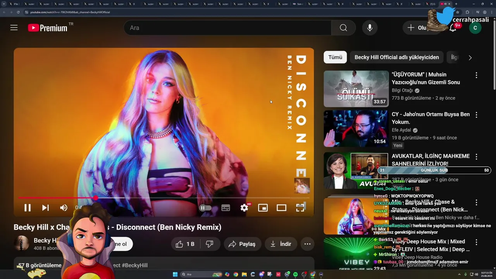Viewport: 496px width, 279px height.
Task: Like the Disconnect video
Action: [185, 244]
